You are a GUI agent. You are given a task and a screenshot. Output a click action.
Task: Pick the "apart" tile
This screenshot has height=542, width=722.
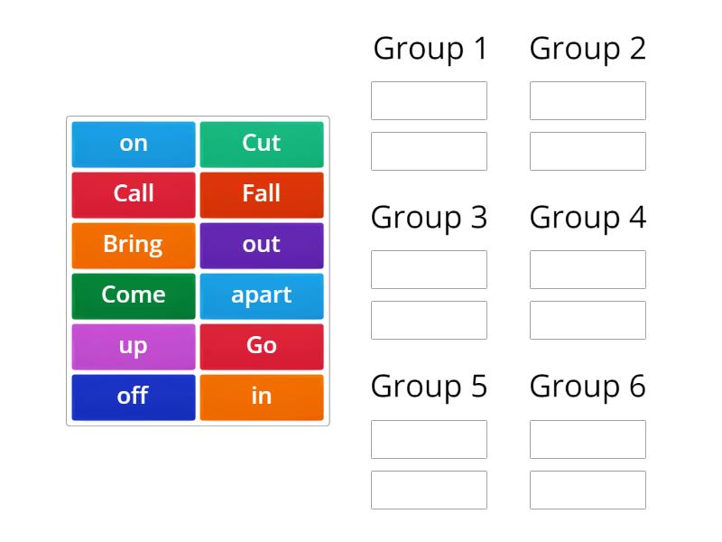click(262, 294)
